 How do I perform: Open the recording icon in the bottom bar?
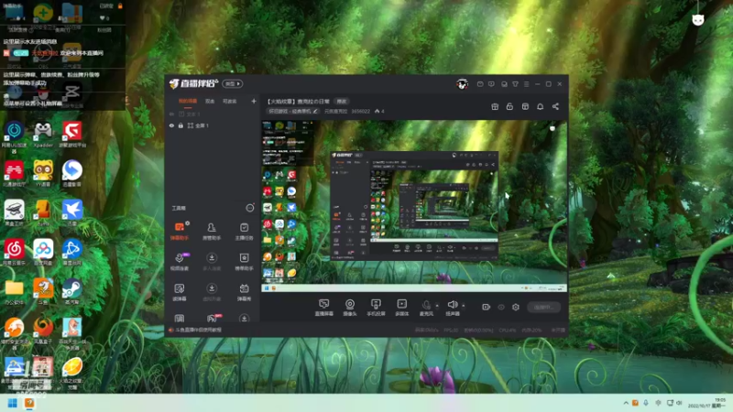(x=487, y=307)
